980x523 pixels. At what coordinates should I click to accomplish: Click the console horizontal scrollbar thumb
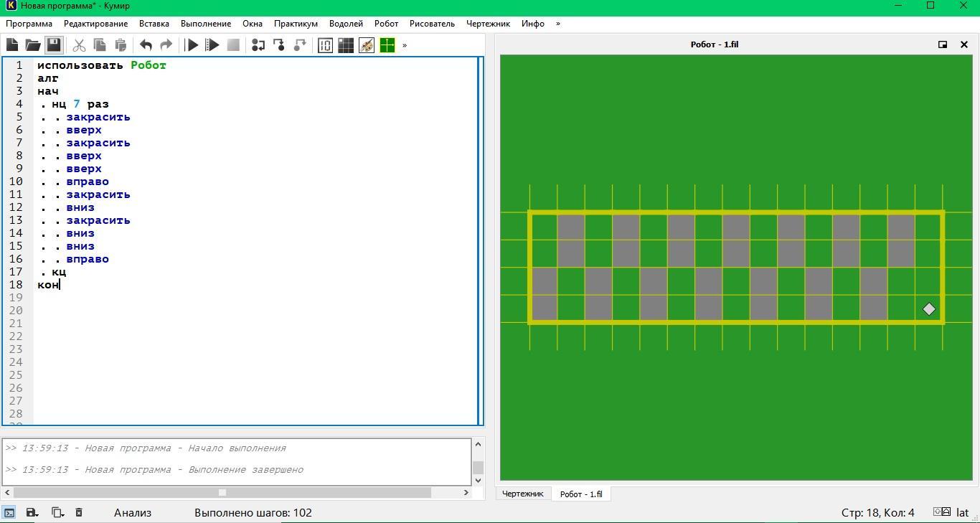[222, 492]
